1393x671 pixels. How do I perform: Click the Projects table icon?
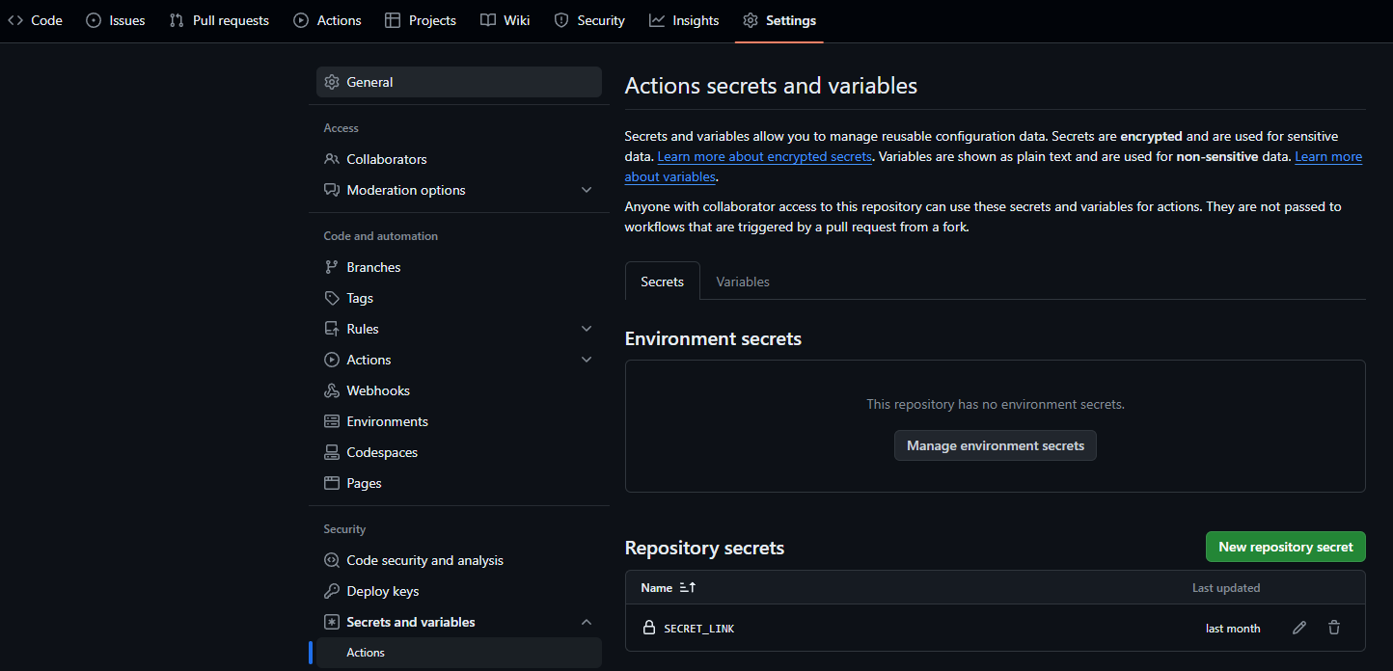tap(393, 20)
